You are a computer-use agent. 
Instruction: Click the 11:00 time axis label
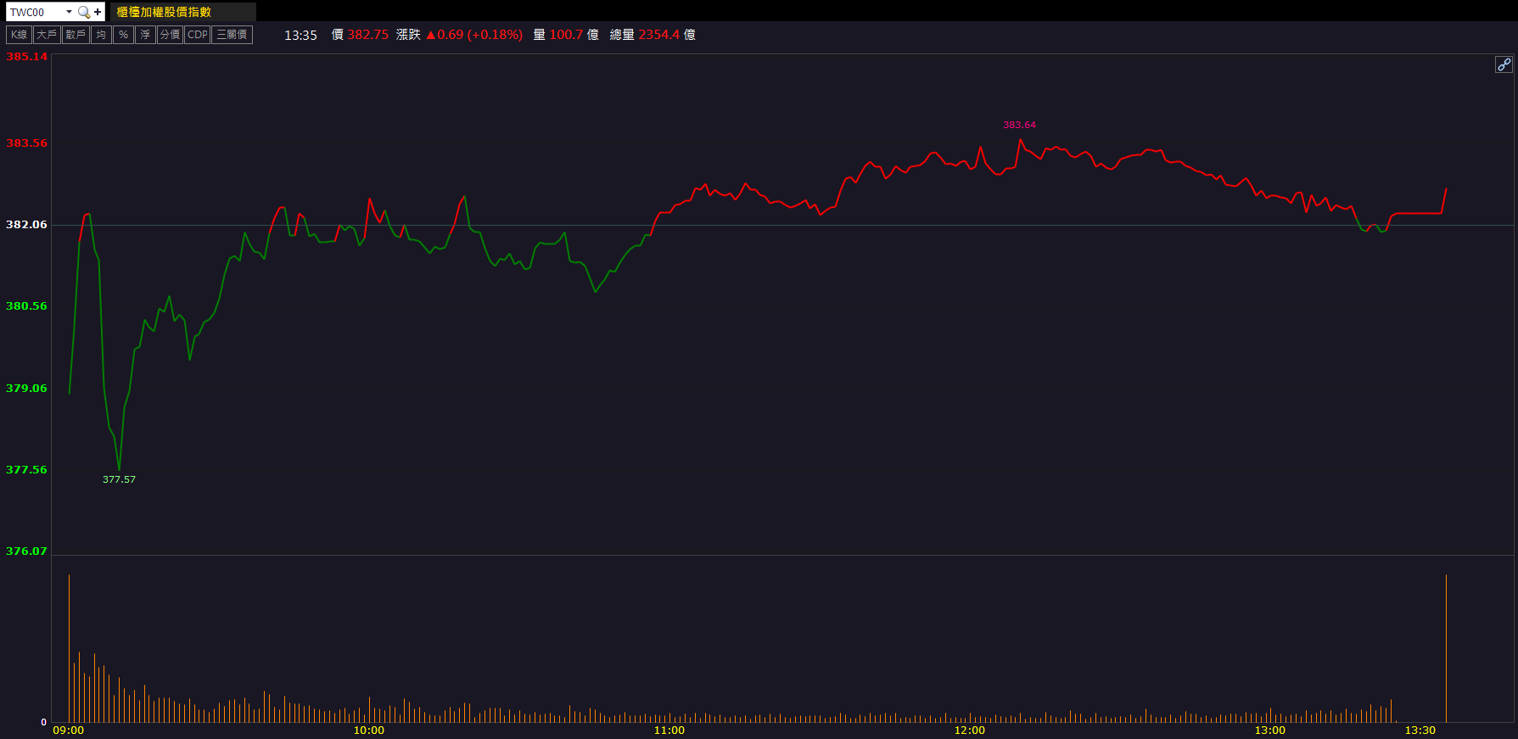click(669, 731)
